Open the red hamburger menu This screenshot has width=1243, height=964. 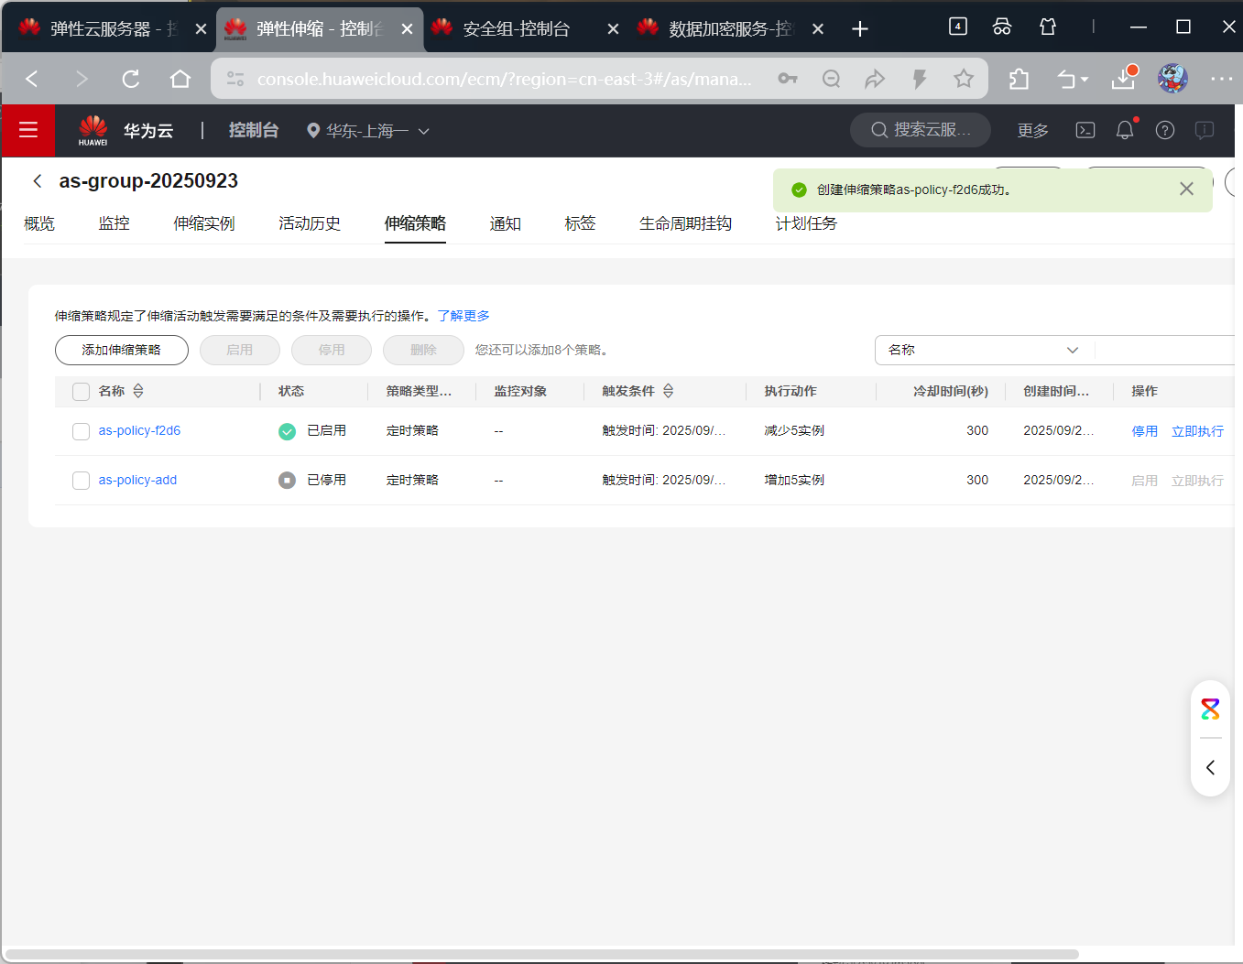28,130
